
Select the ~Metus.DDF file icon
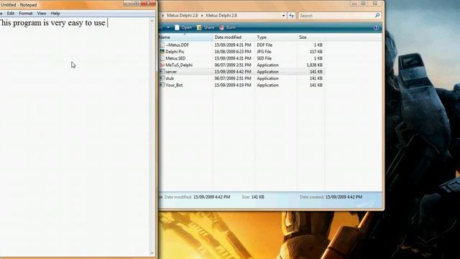click(x=162, y=45)
